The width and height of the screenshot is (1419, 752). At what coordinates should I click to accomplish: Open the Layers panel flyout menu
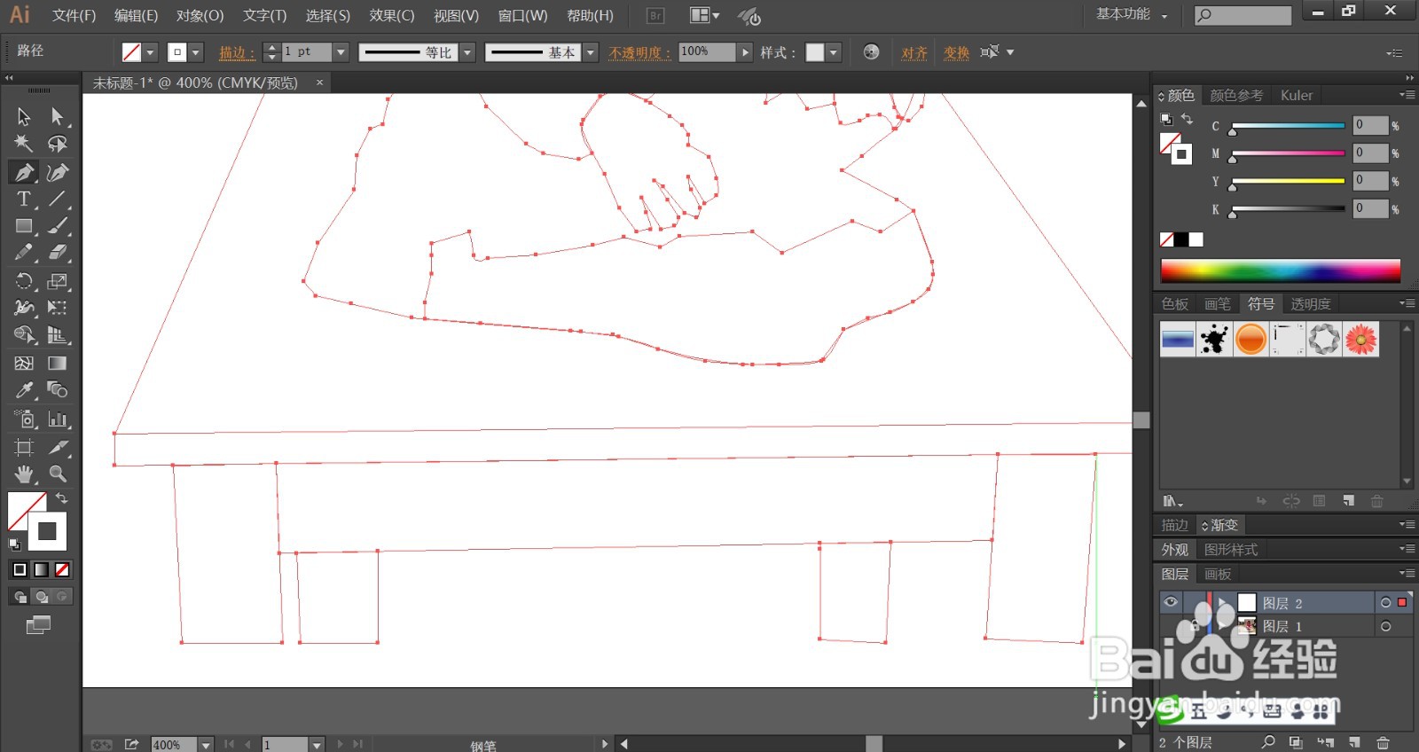point(1407,574)
